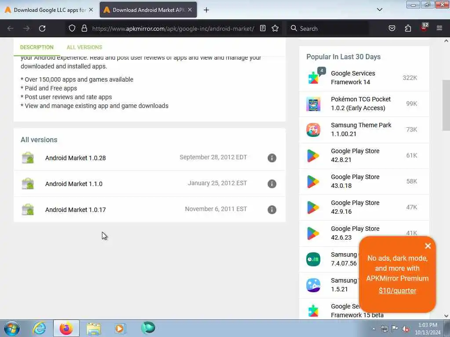The height and width of the screenshot is (337, 450).
Task: Close the Download Android Market APK tab
Action: click(x=190, y=10)
